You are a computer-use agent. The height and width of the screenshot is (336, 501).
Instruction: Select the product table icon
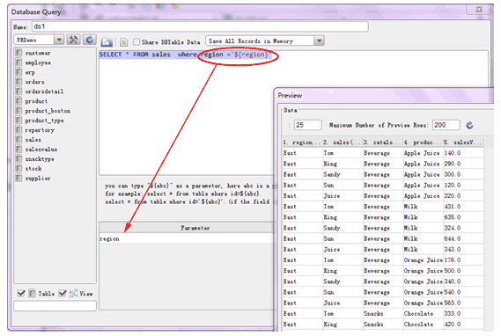(18, 101)
